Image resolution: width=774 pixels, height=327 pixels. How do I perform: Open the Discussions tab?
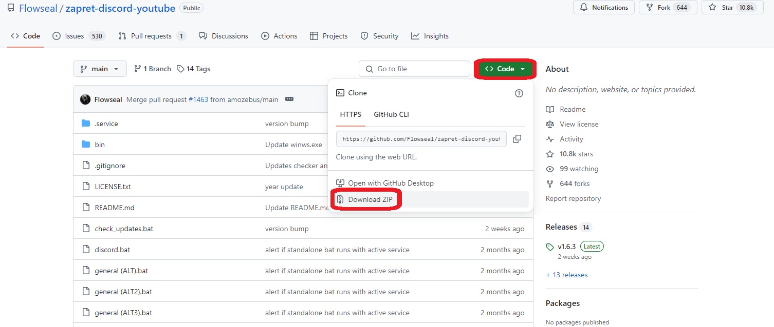[224, 36]
